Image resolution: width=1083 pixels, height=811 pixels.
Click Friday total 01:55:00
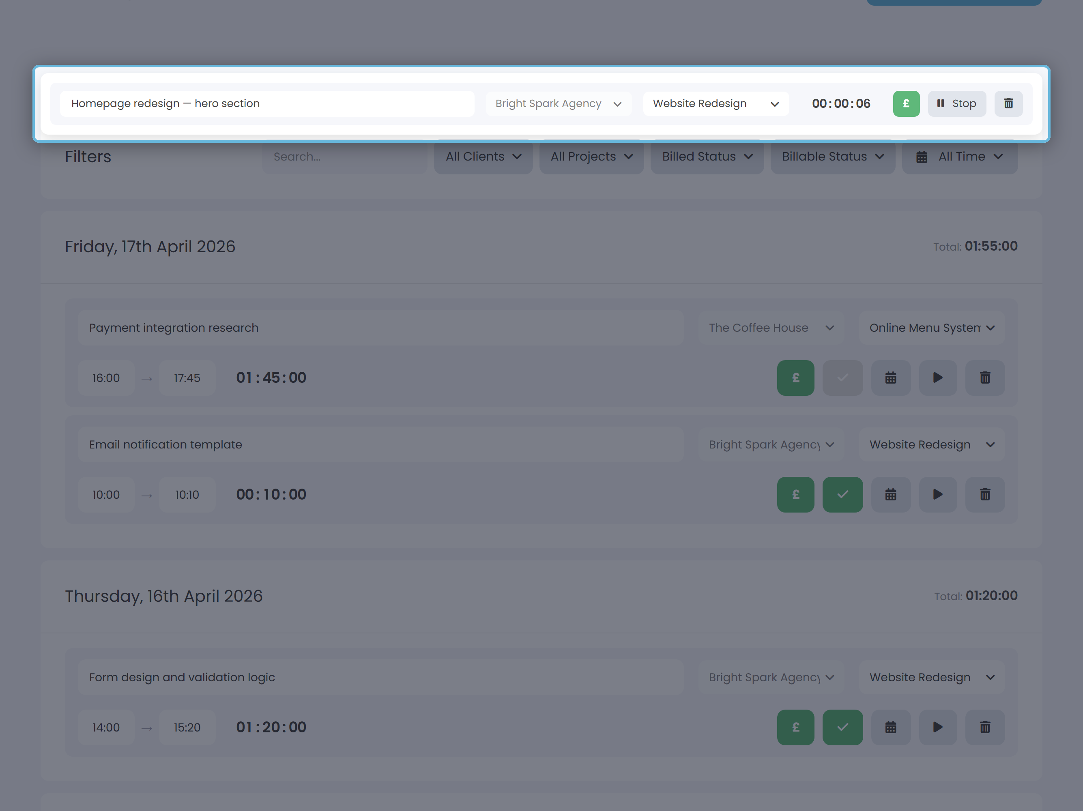991,246
